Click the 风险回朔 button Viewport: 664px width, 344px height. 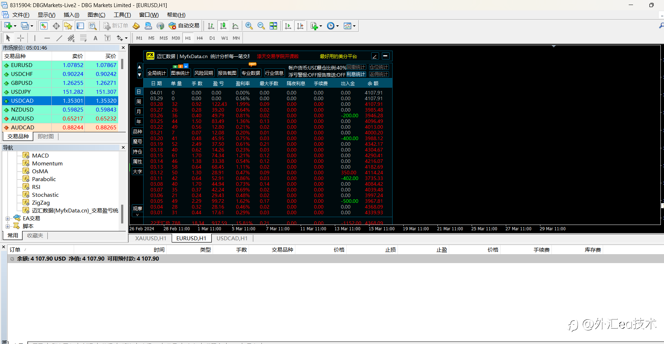coord(204,73)
